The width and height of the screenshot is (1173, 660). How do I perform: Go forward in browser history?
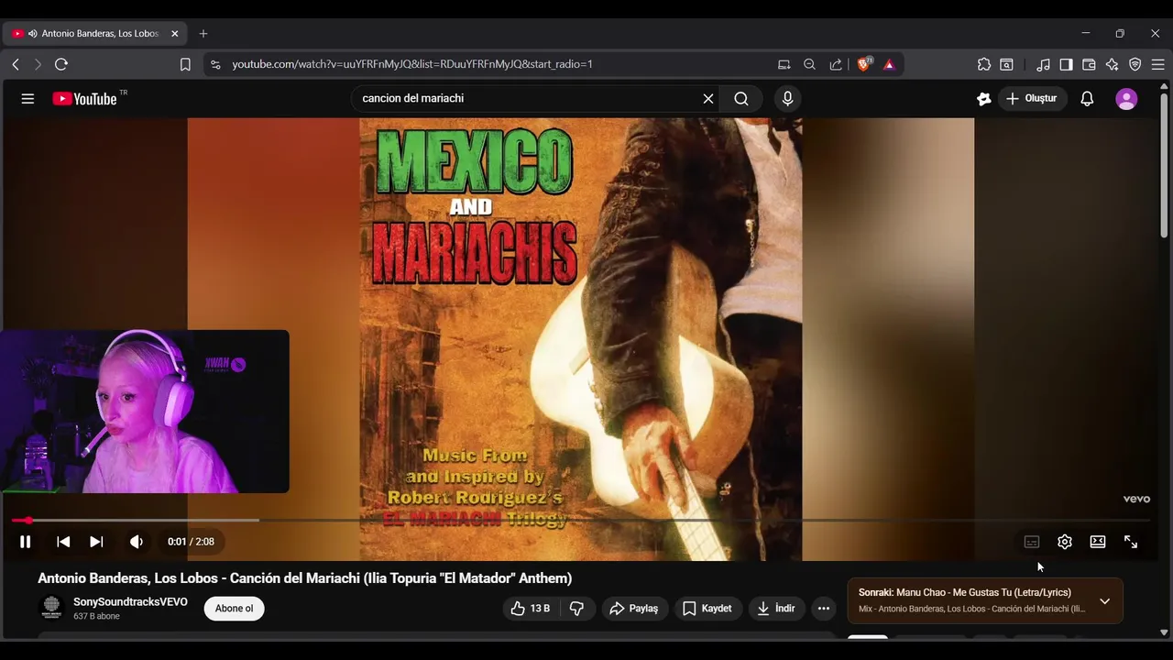point(38,64)
